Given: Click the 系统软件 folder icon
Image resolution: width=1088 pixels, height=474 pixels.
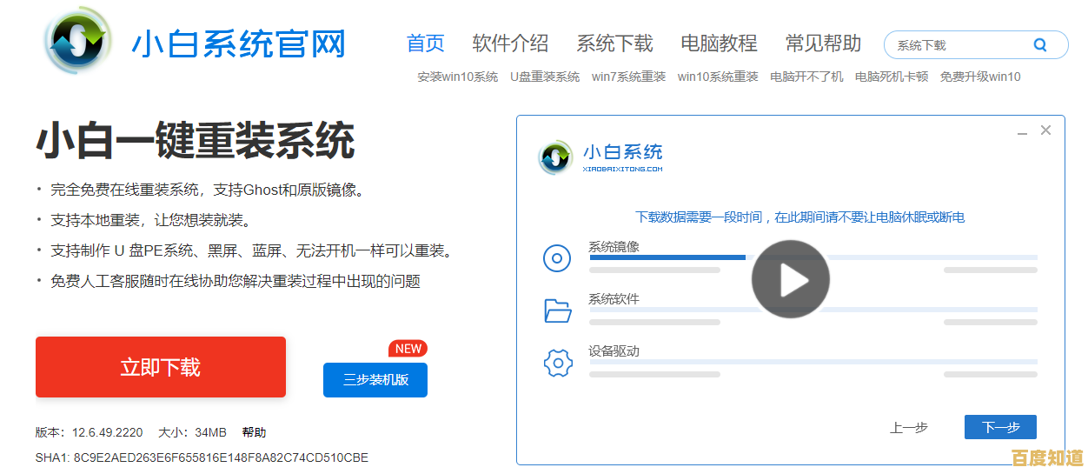Looking at the screenshot, I should [x=557, y=310].
